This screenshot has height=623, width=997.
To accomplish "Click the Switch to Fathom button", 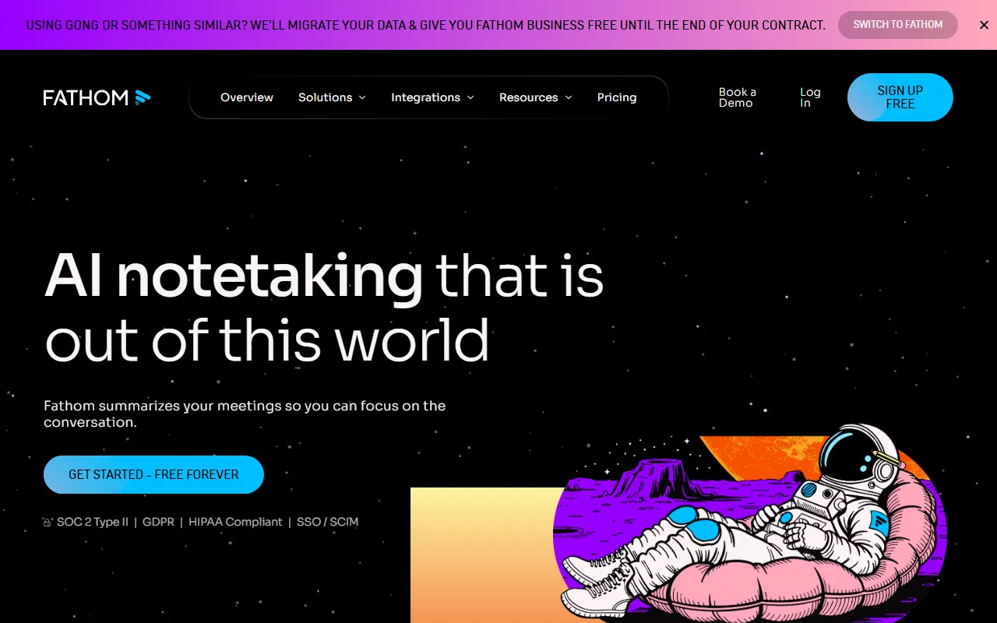I will click(x=898, y=25).
